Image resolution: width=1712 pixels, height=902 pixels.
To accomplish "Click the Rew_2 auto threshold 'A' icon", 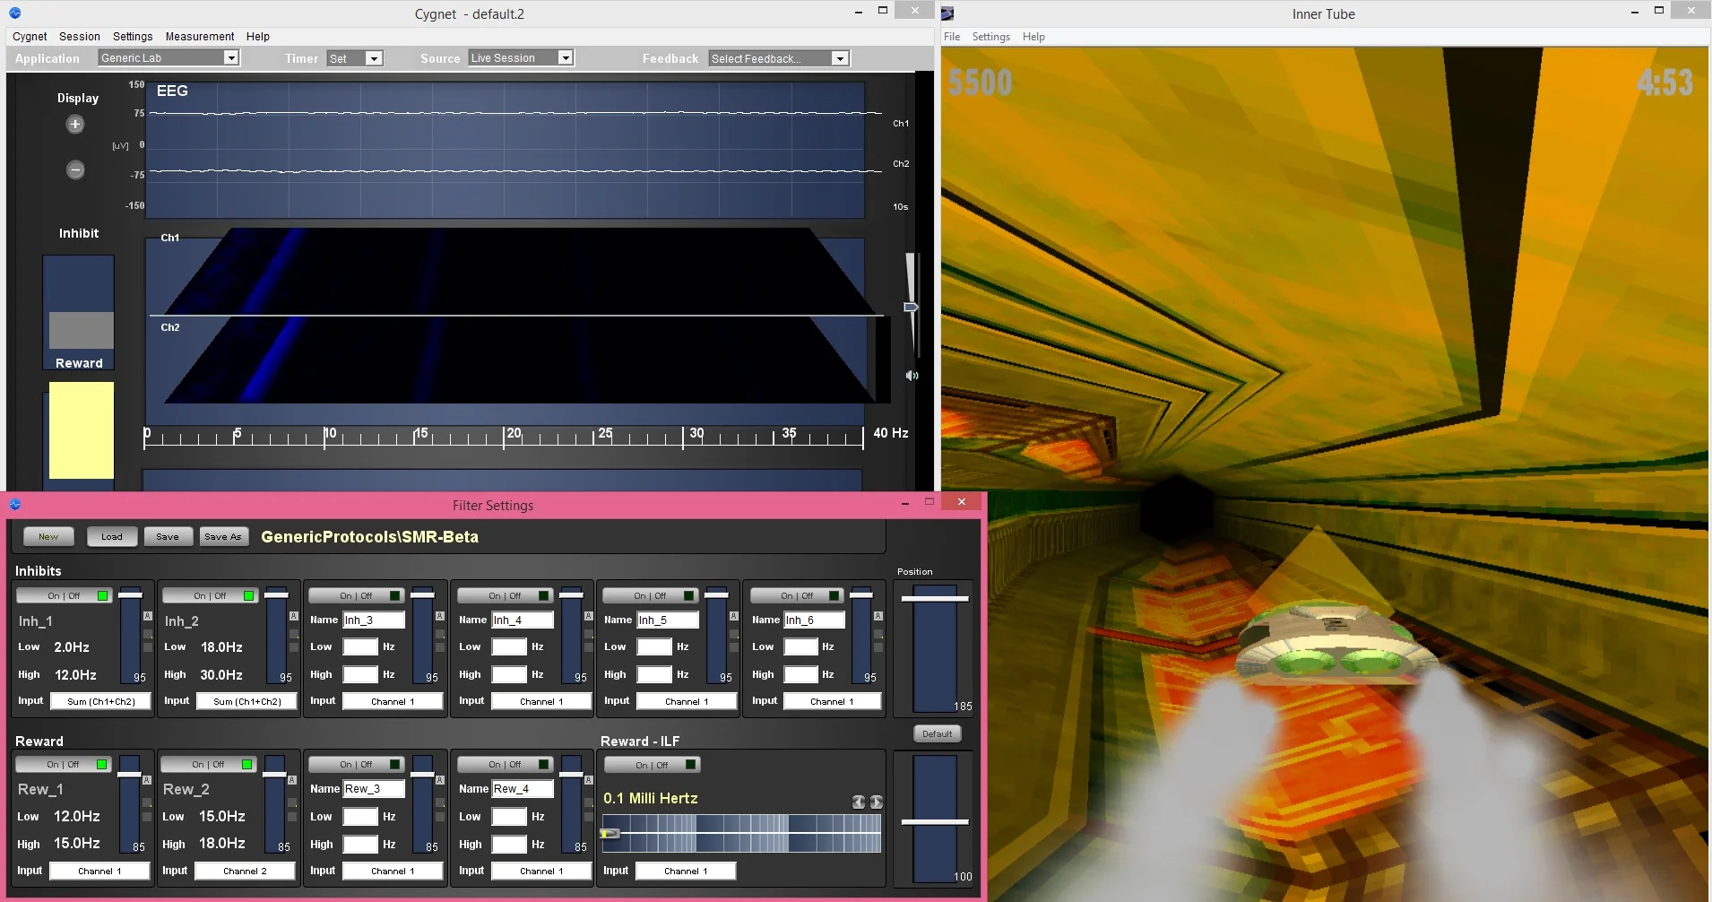I will coord(291,780).
